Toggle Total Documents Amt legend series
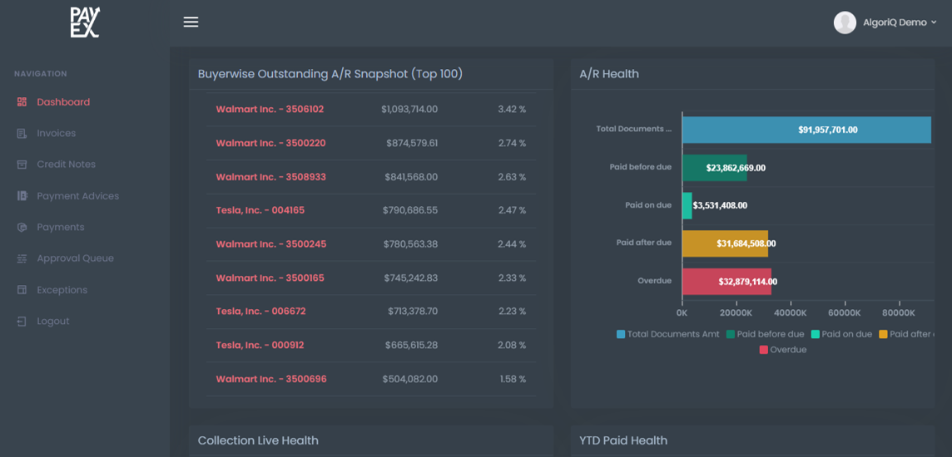952x457 pixels. pos(667,334)
